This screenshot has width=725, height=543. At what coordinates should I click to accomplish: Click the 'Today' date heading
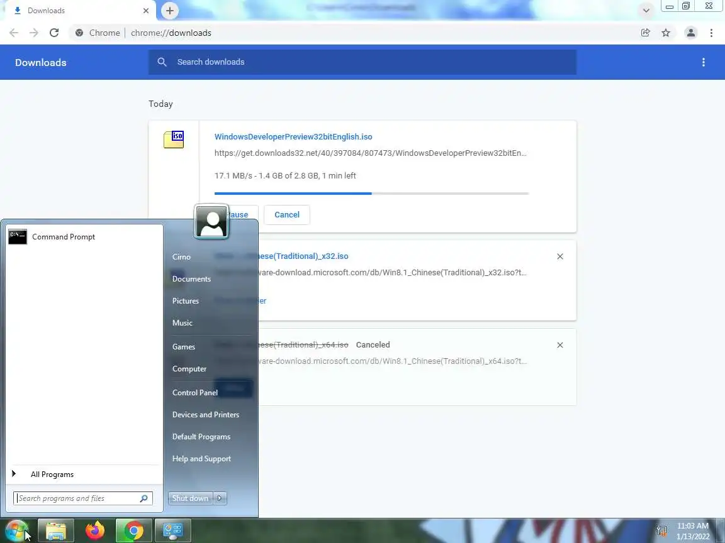click(160, 104)
